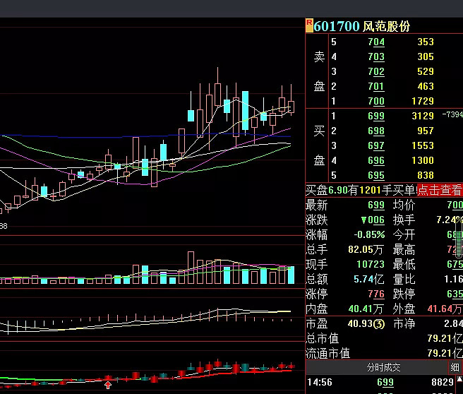Image resolution: width=463 pixels, height=394 pixels.
Task: Click the 买盘6.90有1201手买单 alert text
Action: pos(361,190)
